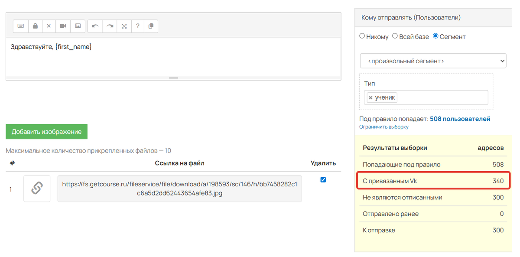Select the 'Всей базе' radio option
Screen dimensions: 520x257
(395, 36)
